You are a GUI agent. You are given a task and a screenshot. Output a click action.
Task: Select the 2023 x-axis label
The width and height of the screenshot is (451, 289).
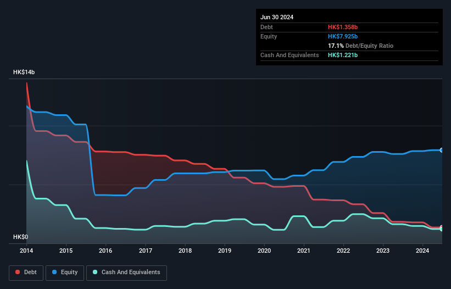click(383, 251)
